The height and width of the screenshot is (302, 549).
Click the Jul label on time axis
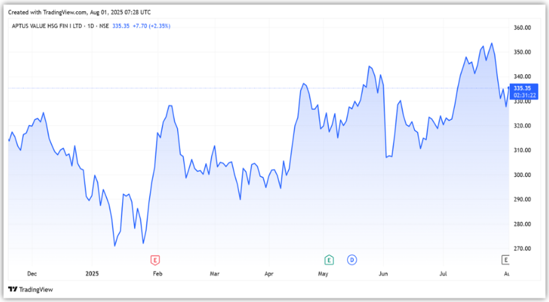[x=443, y=273]
